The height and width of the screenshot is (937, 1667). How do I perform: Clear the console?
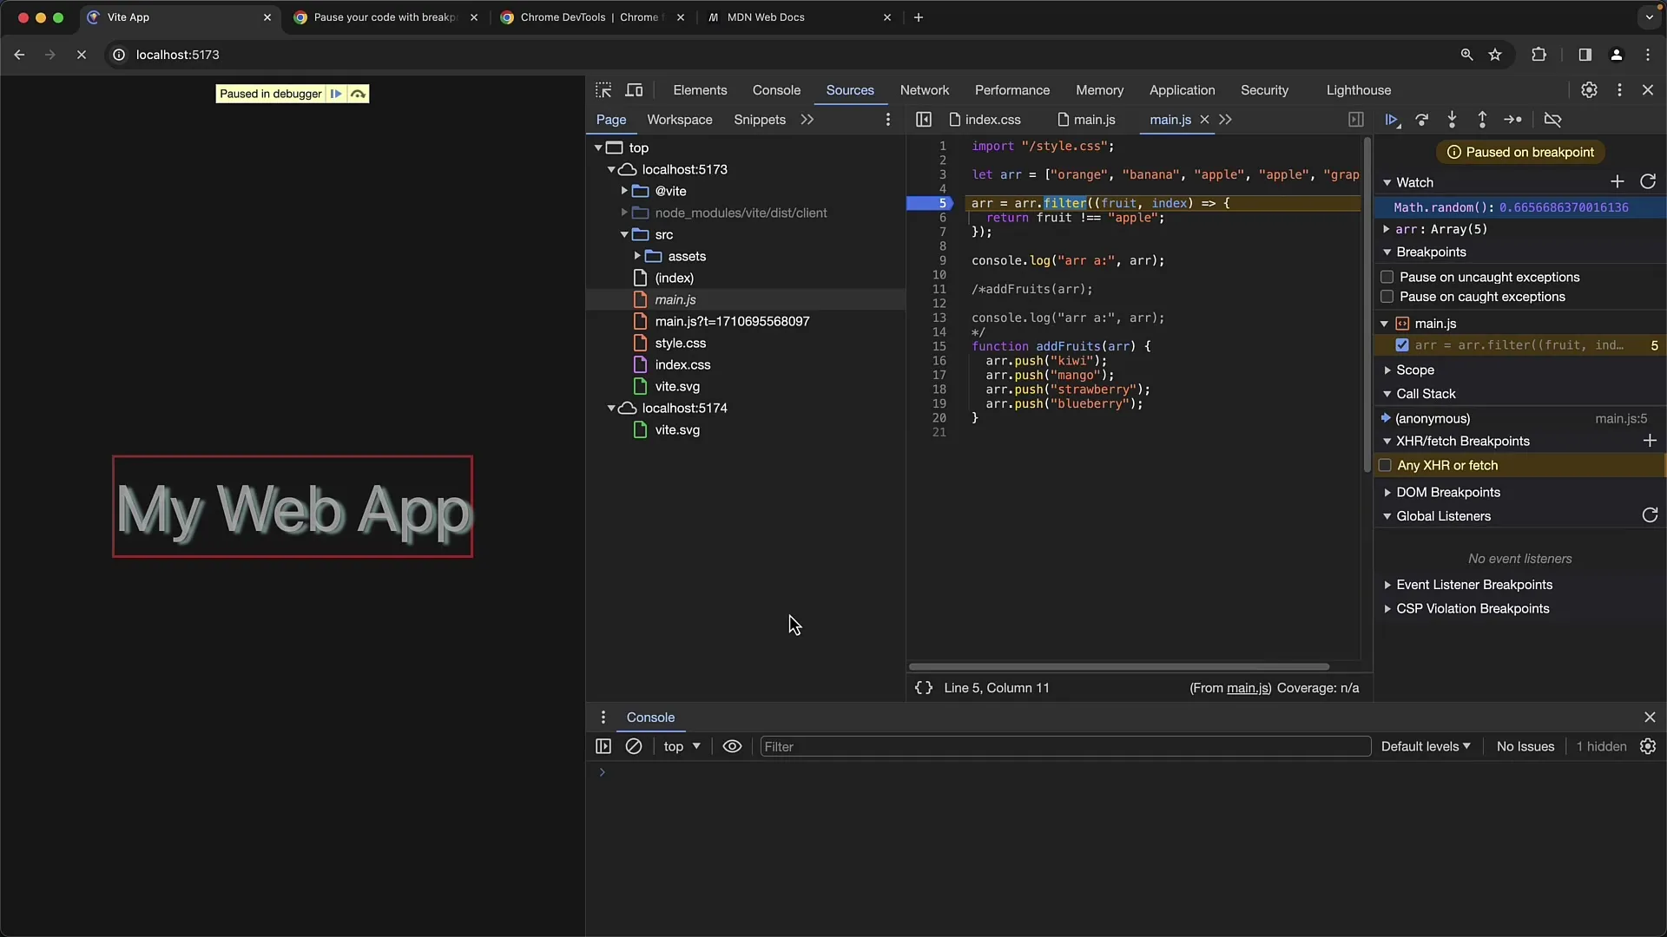[x=634, y=746]
